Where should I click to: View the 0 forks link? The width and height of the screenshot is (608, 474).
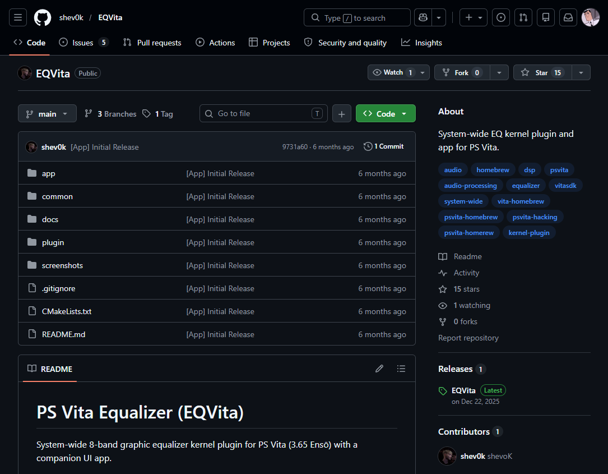point(458,322)
